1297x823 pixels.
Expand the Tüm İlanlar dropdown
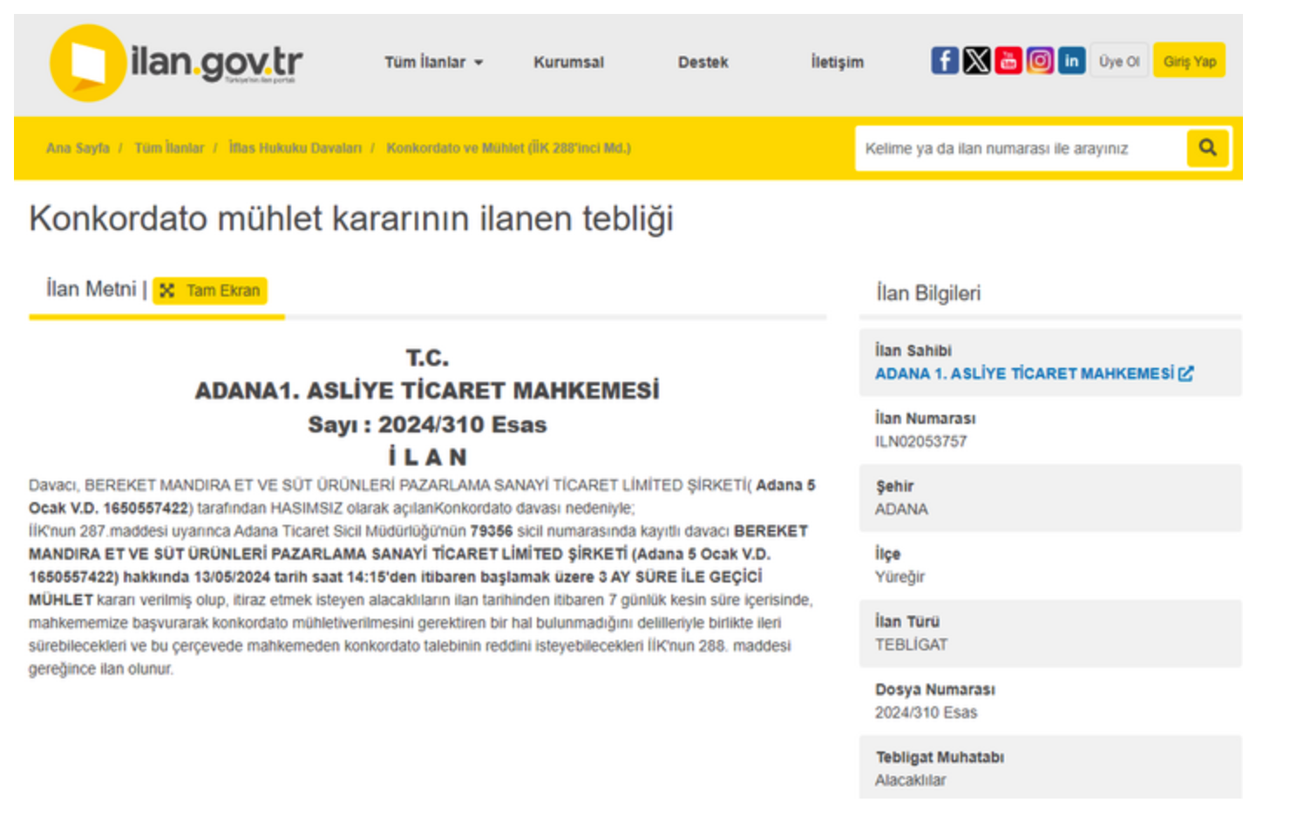click(x=434, y=62)
